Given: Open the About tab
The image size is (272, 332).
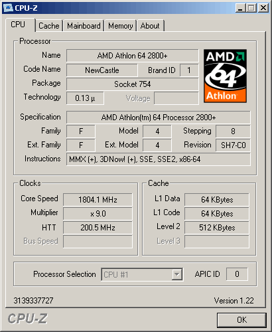Looking at the screenshot, I should pos(150,26).
